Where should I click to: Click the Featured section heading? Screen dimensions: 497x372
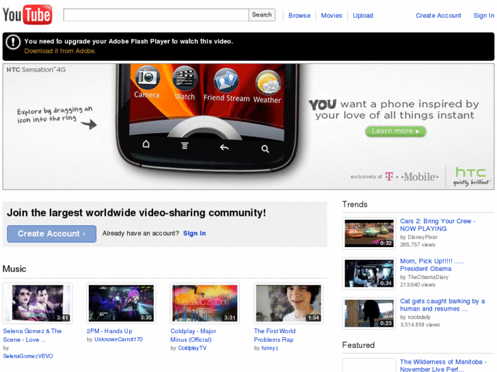coord(358,345)
